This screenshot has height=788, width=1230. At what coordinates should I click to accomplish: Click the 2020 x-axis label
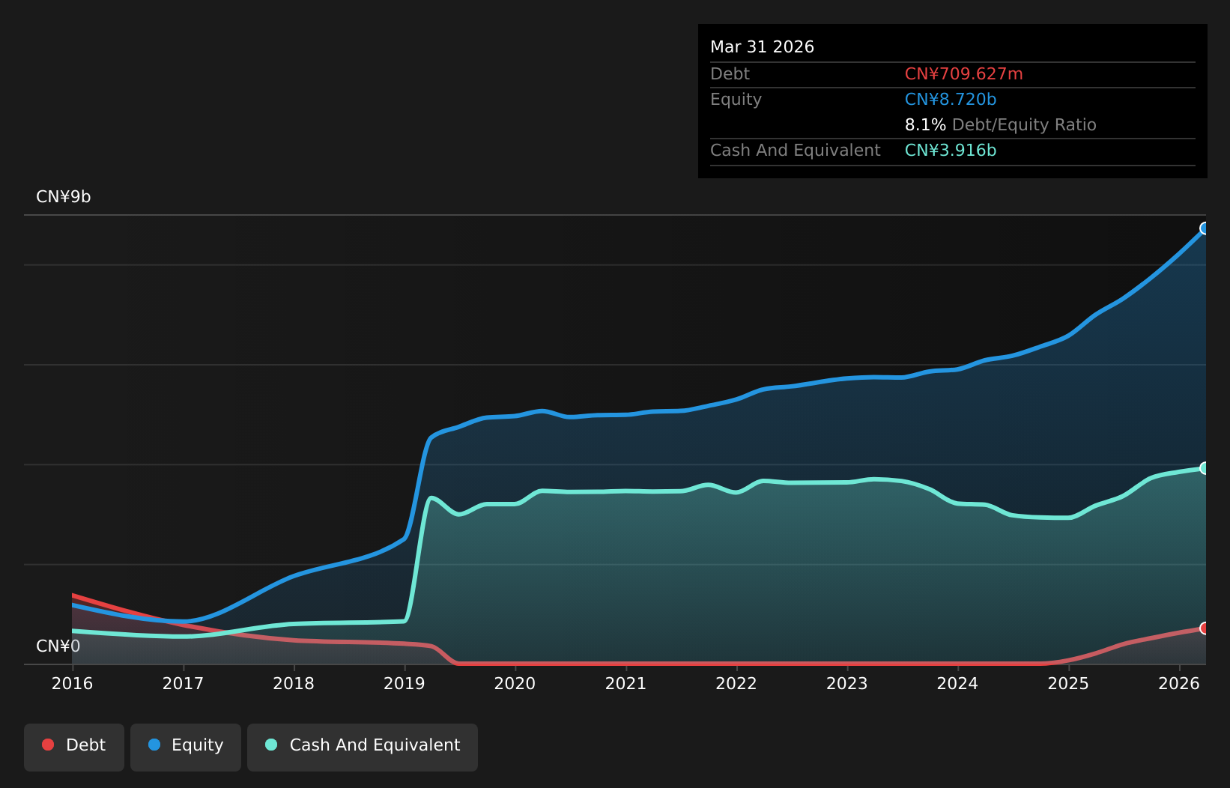pyautogui.click(x=515, y=684)
